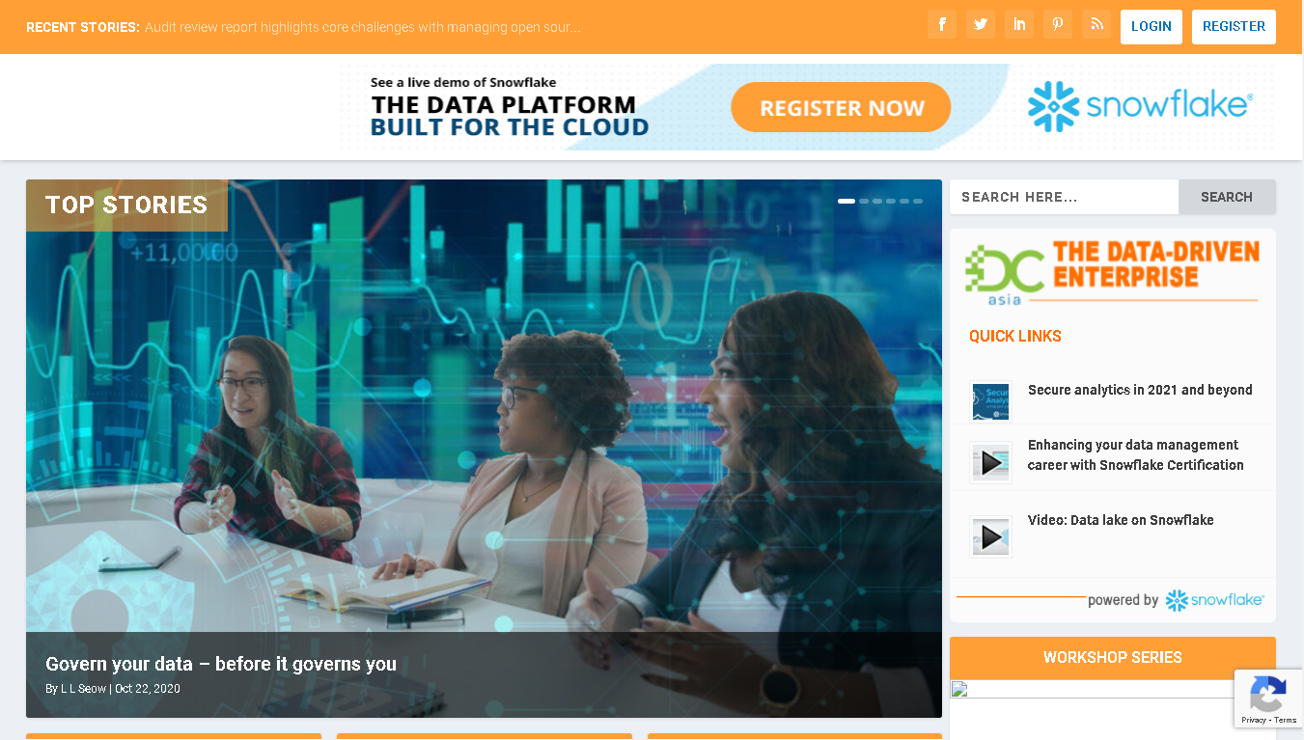
Task: Open the recent story about audit review report
Action: (x=363, y=27)
